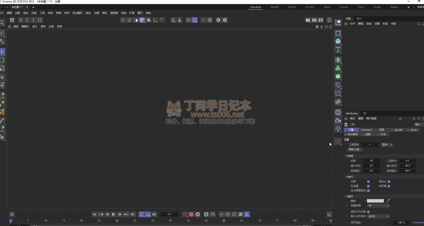Open the XRefs attributes tab
Viewport: 424px width, 226px height.
point(412,130)
